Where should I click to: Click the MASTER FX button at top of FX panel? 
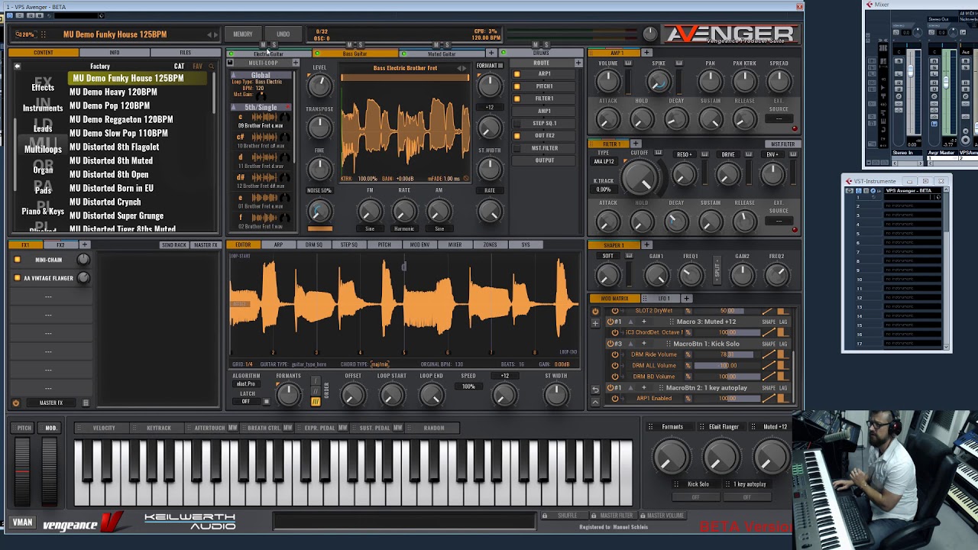[205, 244]
